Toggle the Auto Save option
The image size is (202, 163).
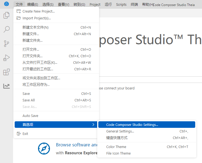tap(30, 116)
